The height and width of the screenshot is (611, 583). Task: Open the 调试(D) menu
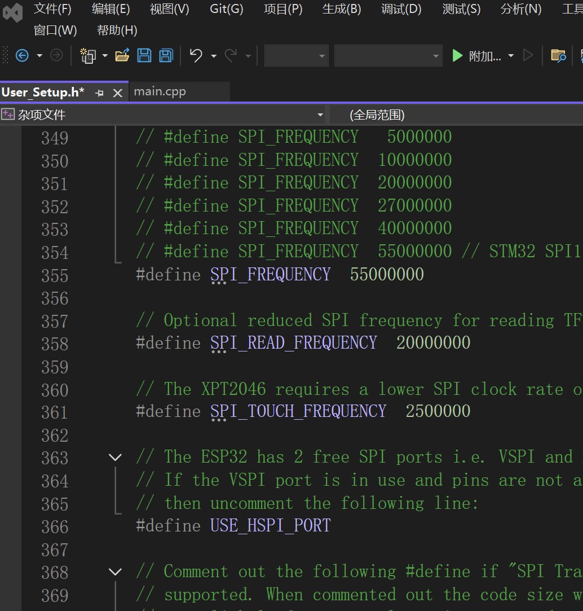[401, 9]
